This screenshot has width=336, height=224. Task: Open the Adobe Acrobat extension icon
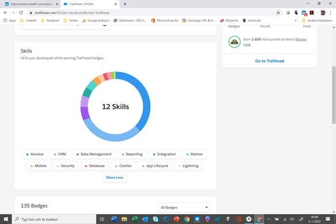[312, 13]
